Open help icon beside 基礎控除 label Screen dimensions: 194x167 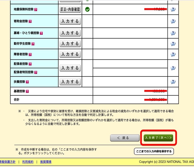[x=27, y=91]
